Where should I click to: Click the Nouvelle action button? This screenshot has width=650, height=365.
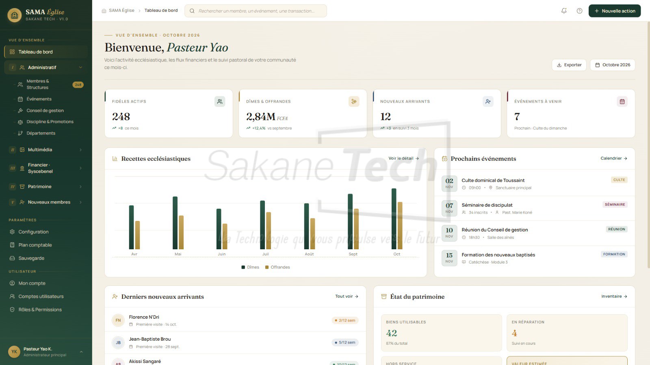(615, 11)
